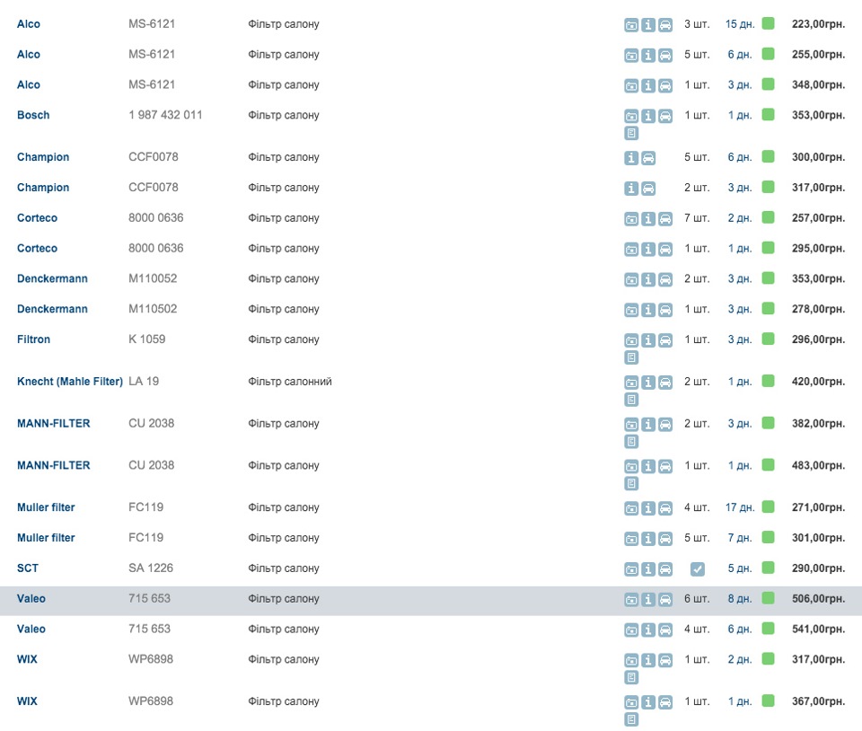
Task: Select part number K 1059
Action: 146,339
